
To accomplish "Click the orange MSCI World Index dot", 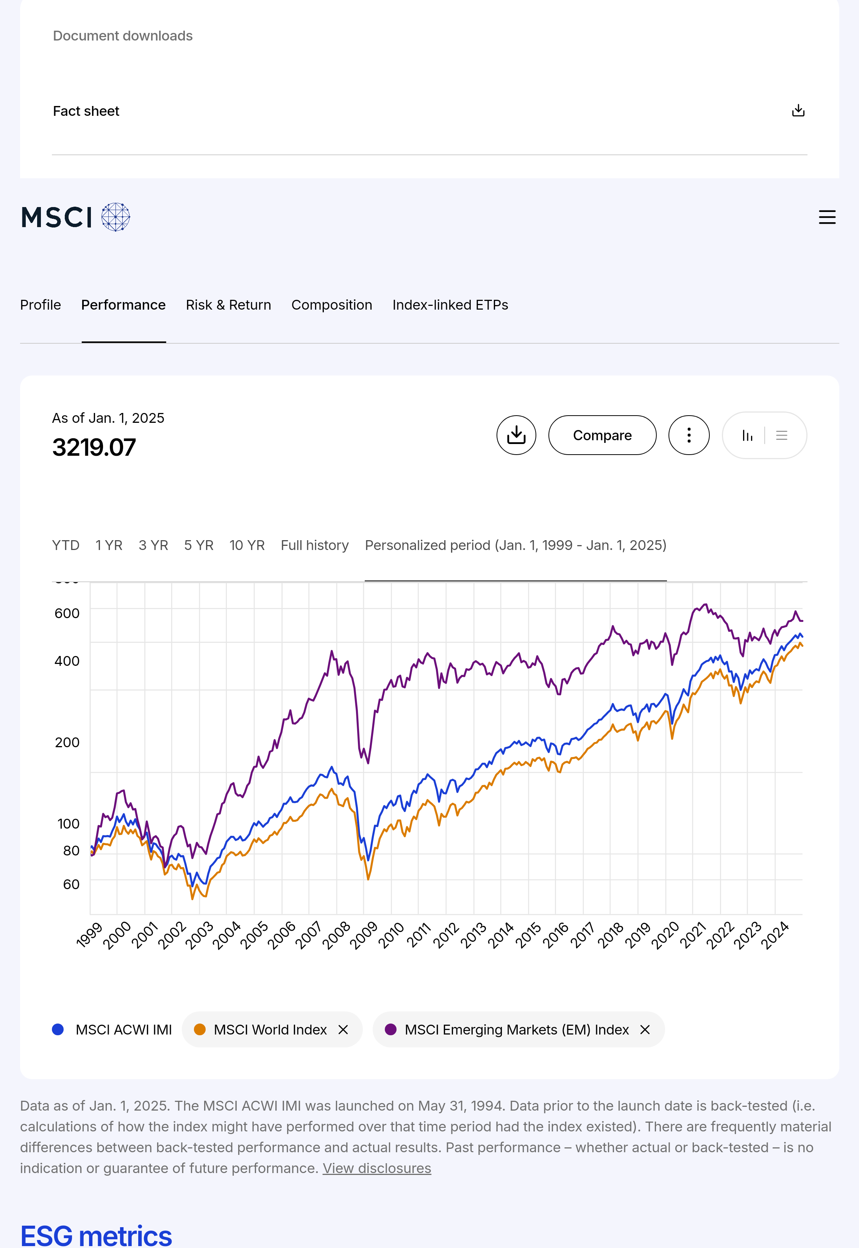I will point(200,1030).
